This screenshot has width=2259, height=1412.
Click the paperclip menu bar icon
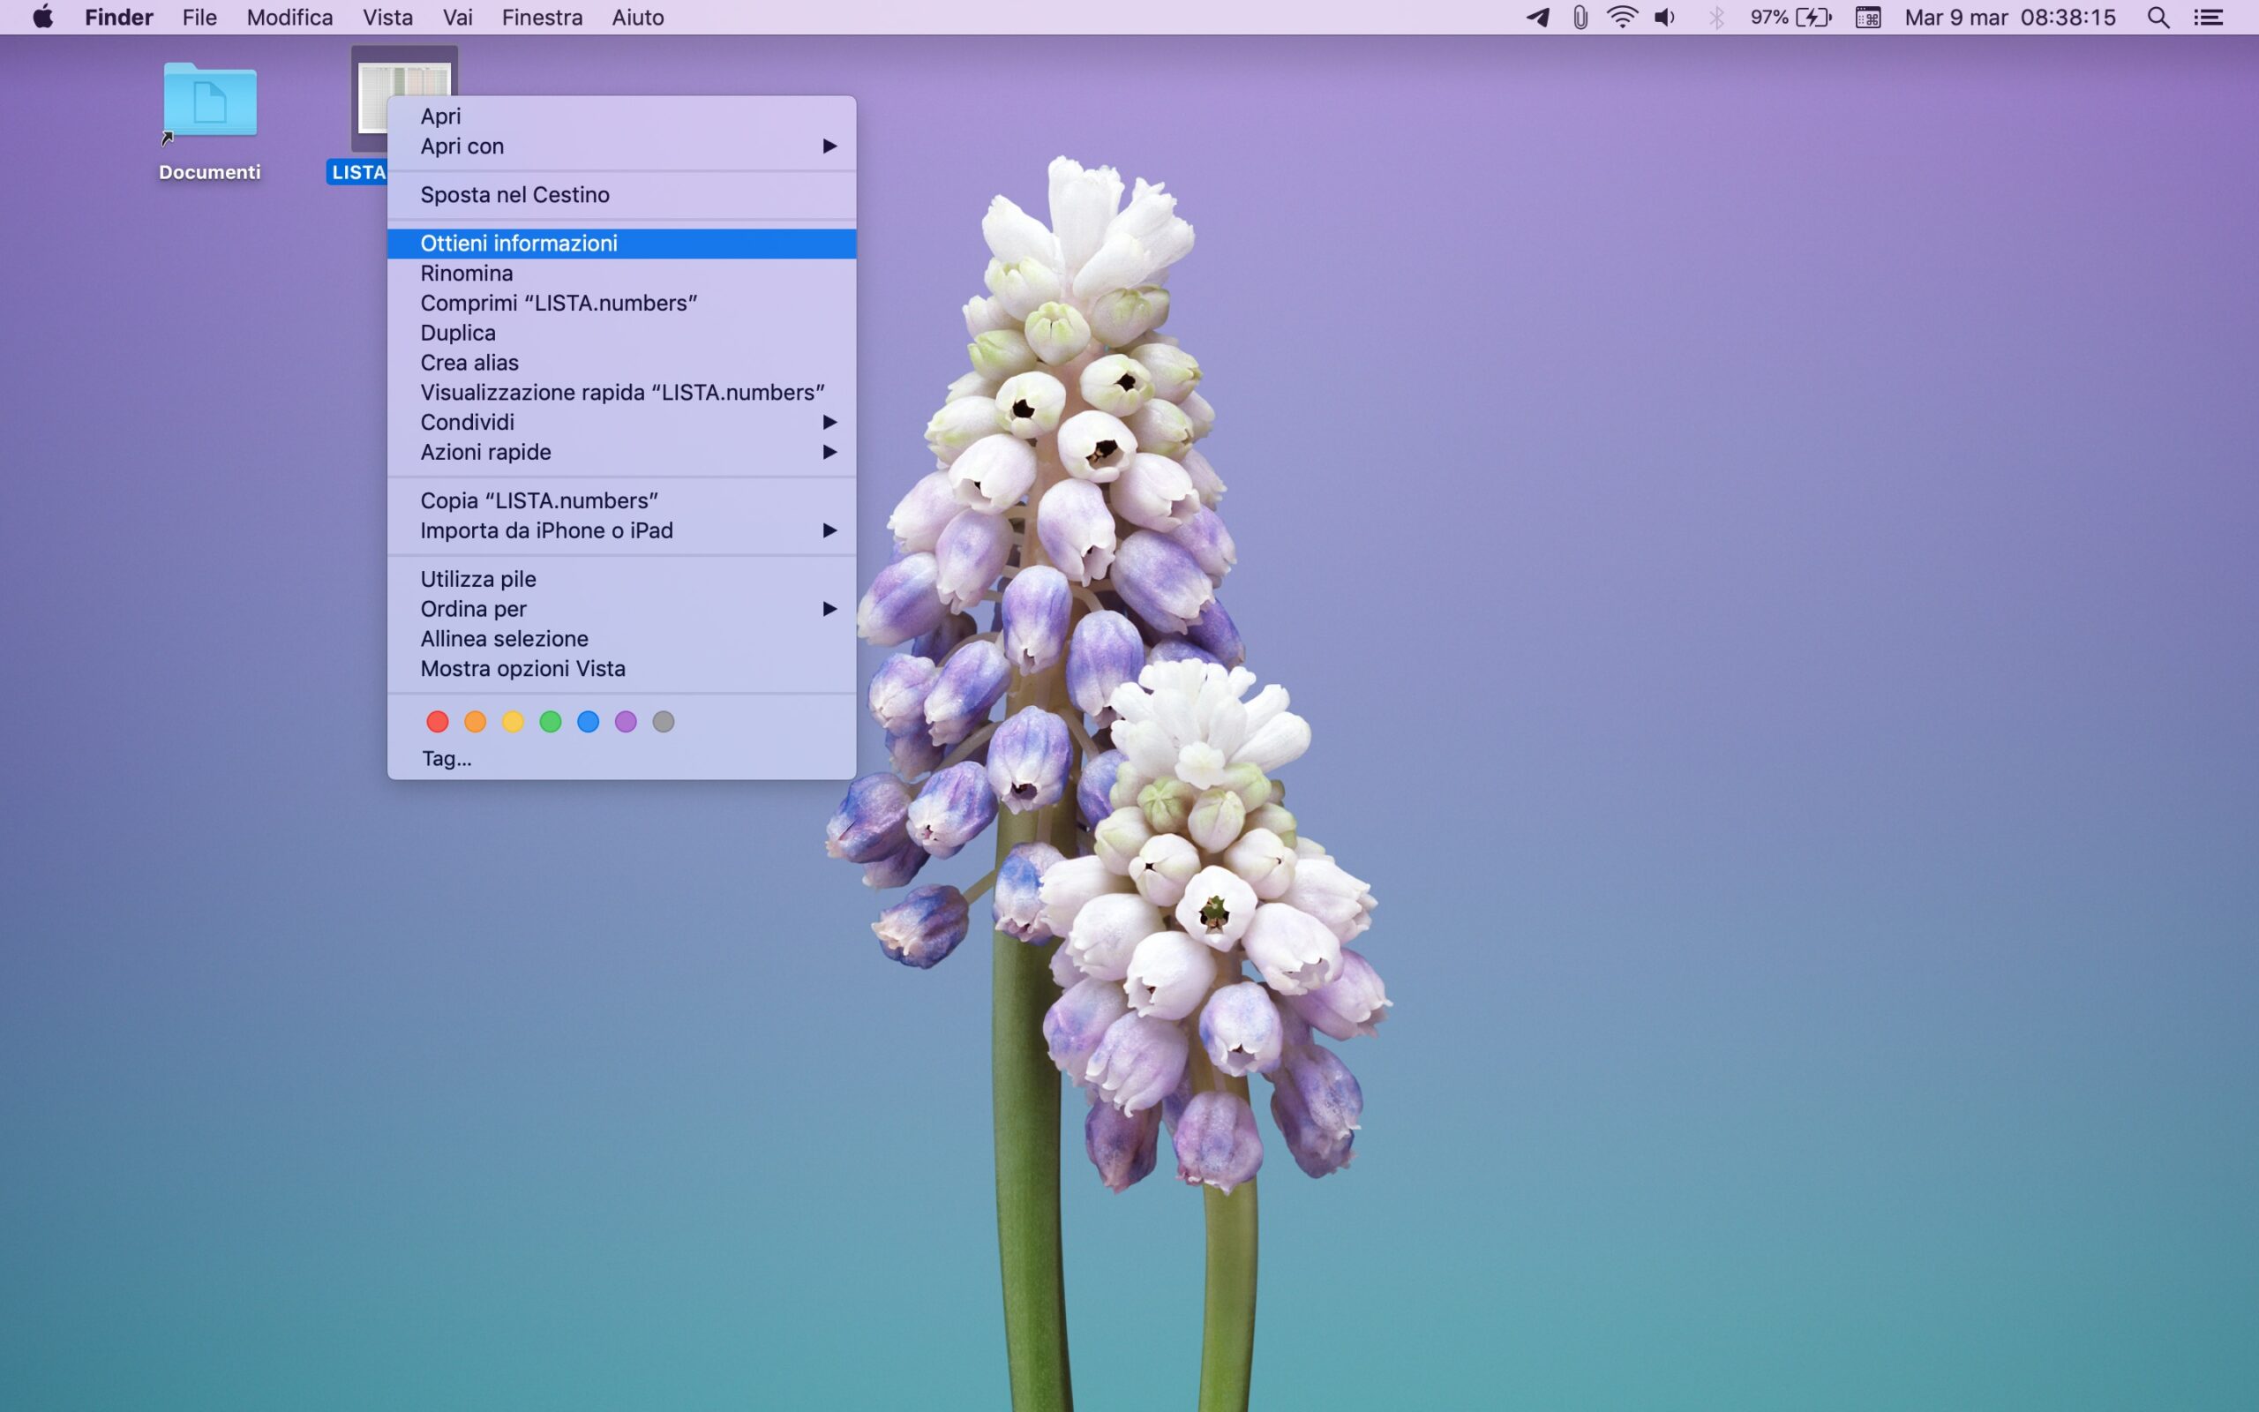pyautogui.click(x=1580, y=17)
